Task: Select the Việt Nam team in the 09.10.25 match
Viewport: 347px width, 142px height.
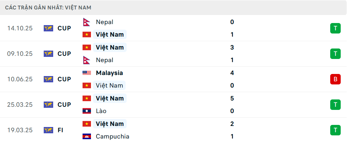Action: pos(110,47)
